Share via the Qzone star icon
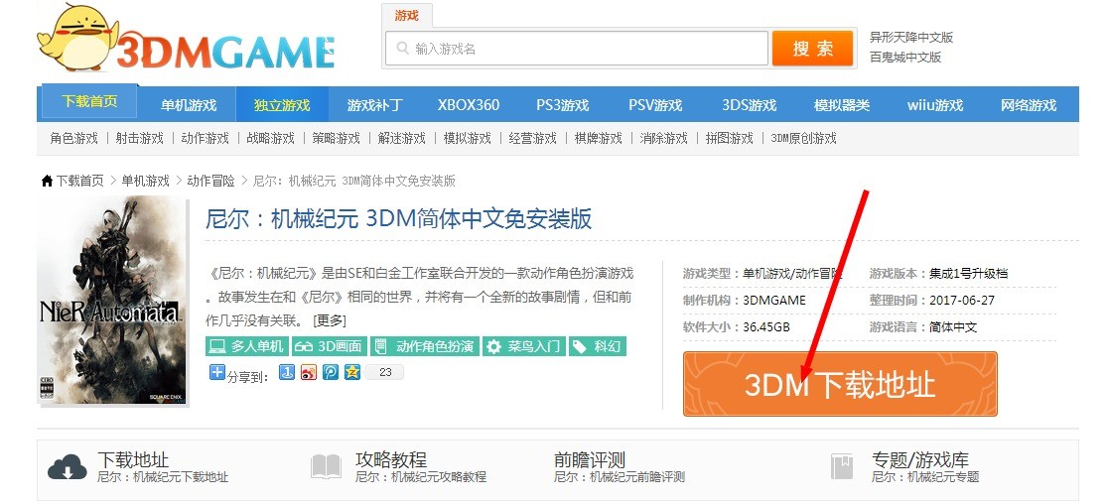 click(x=352, y=372)
